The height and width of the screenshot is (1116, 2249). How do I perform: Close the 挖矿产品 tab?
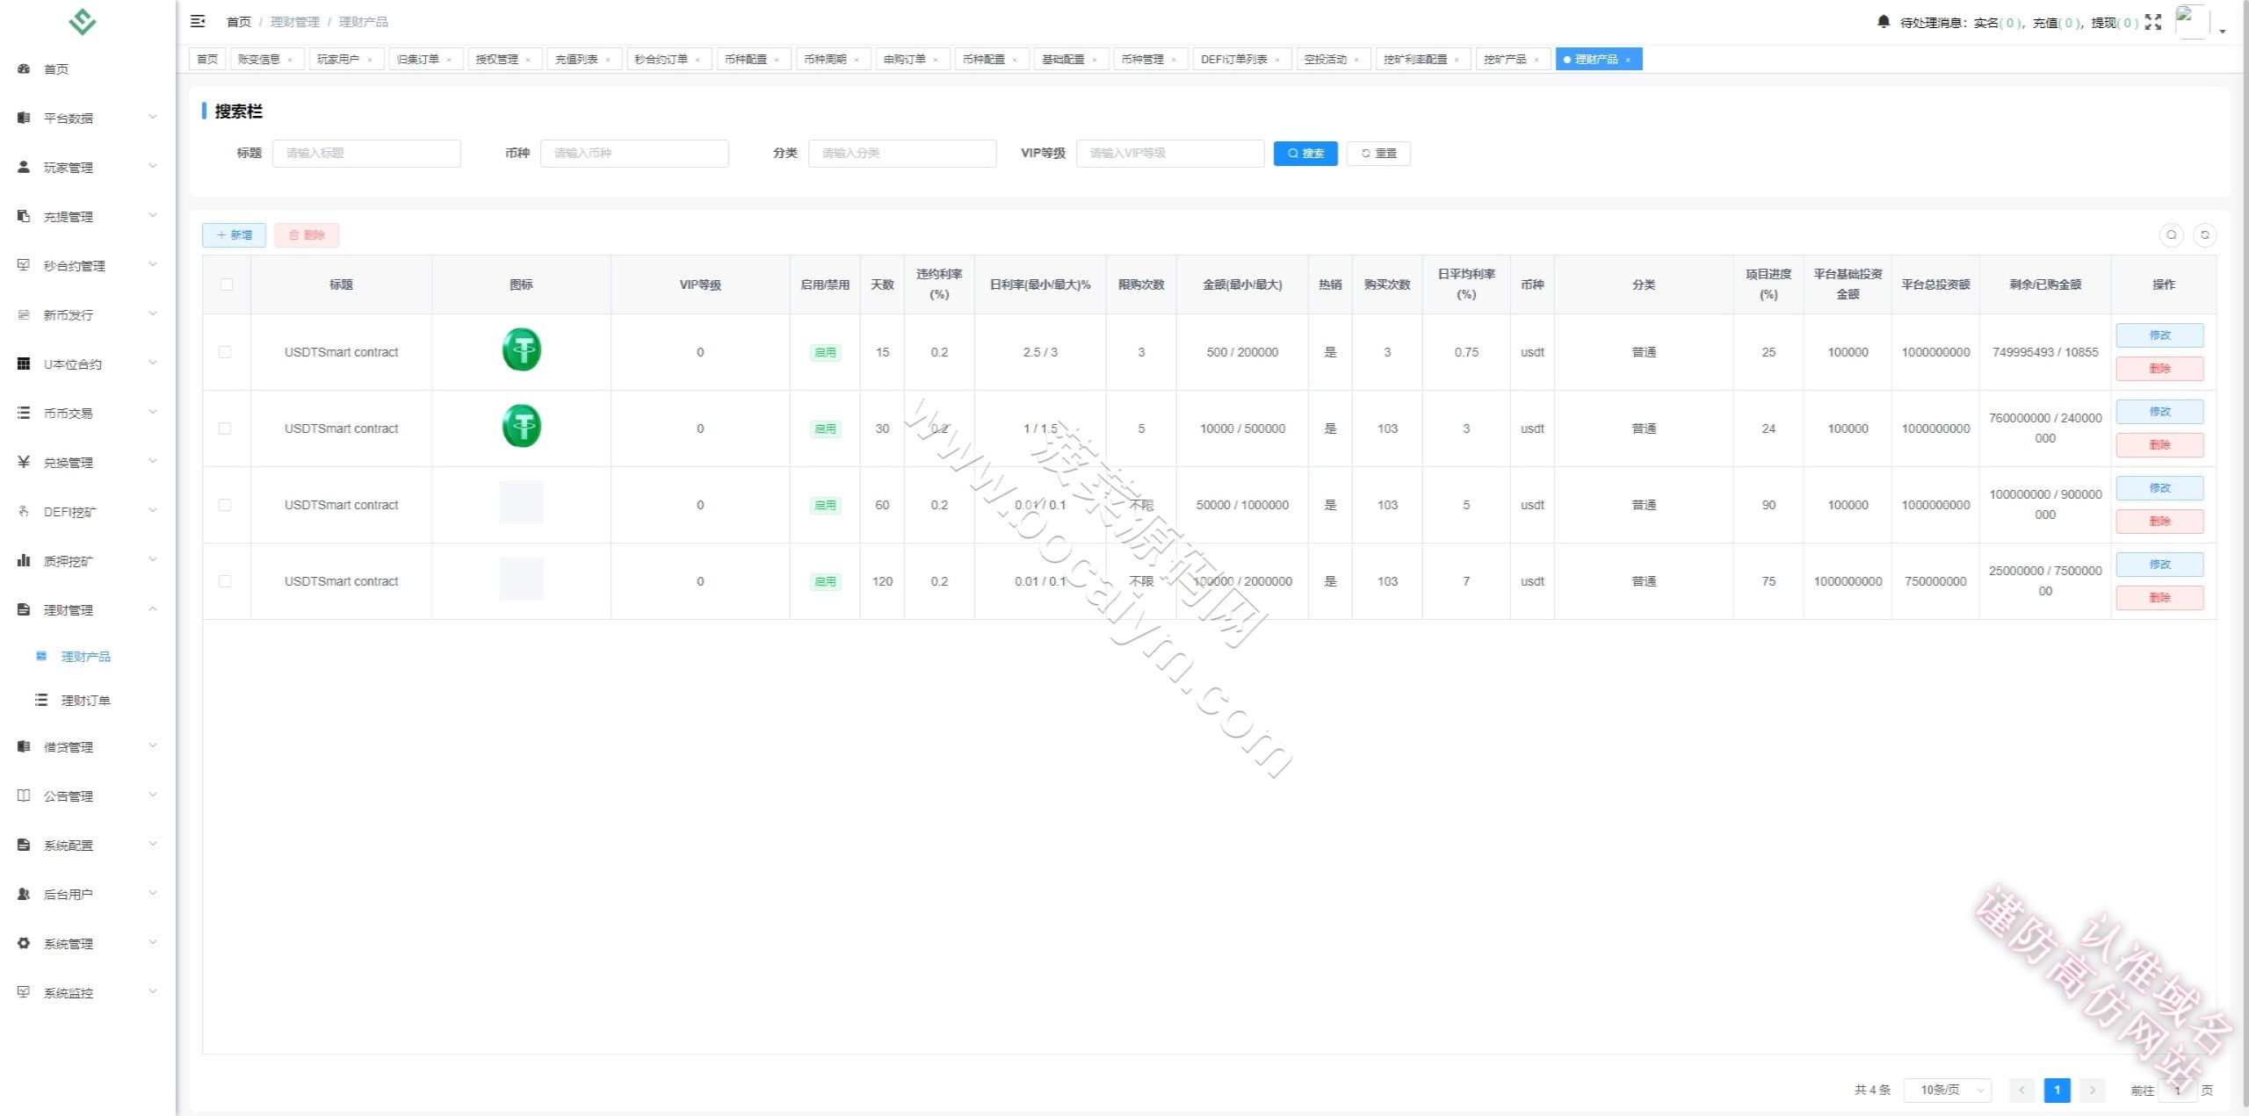point(1537,60)
